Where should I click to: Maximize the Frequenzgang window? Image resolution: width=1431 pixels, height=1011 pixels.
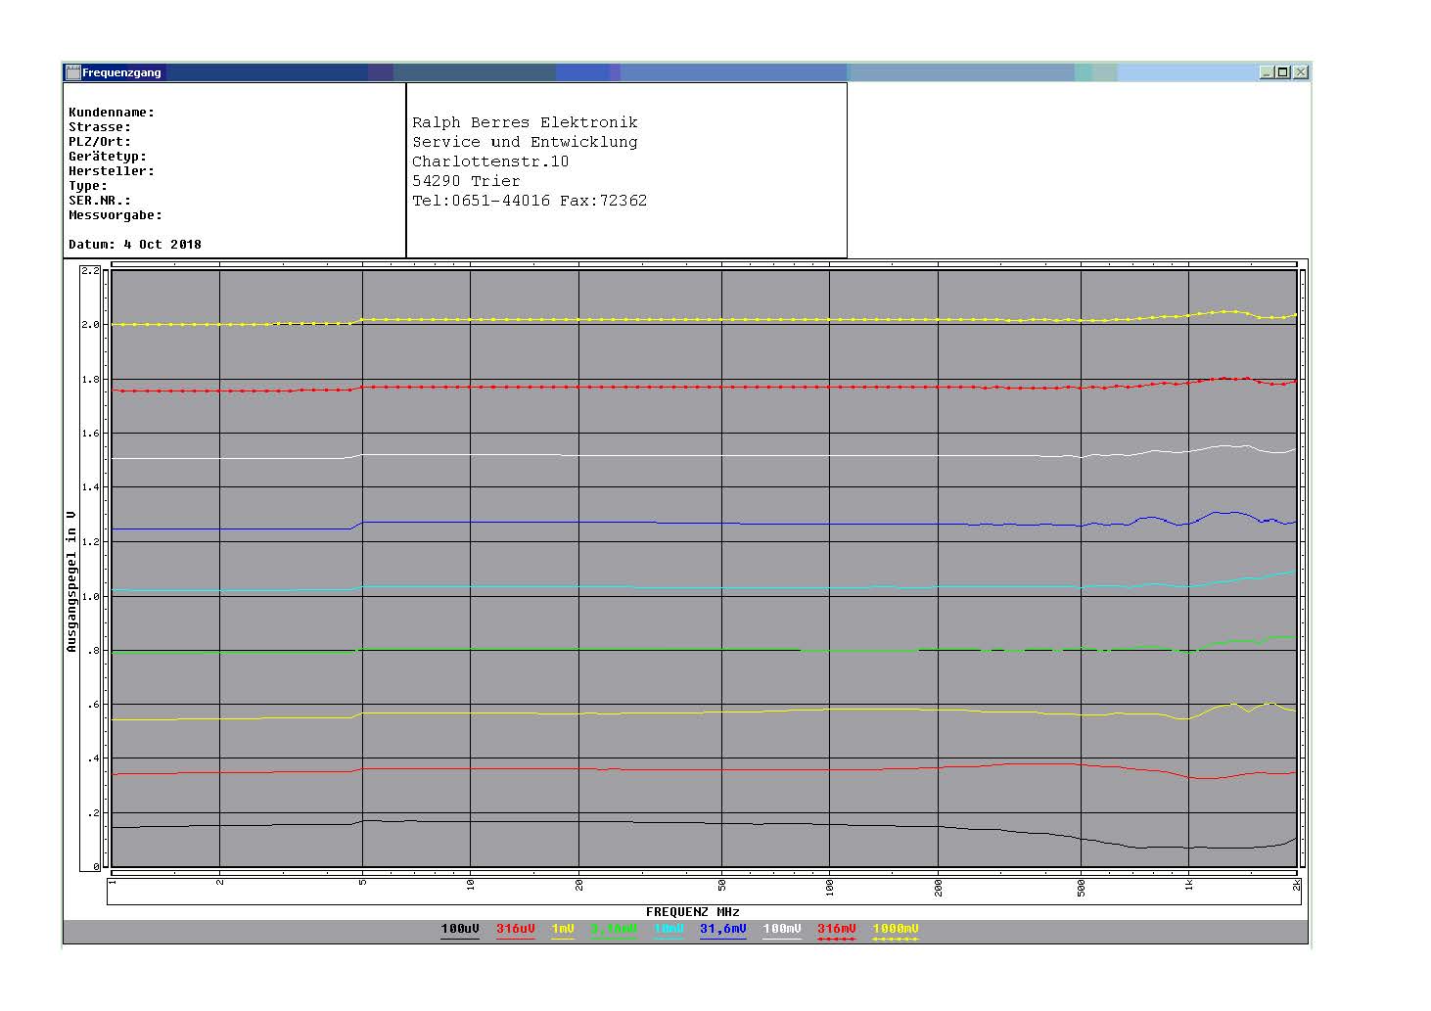click(1283, 72)
